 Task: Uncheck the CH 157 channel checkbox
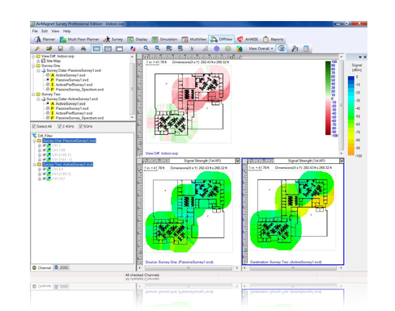(45, 179)
